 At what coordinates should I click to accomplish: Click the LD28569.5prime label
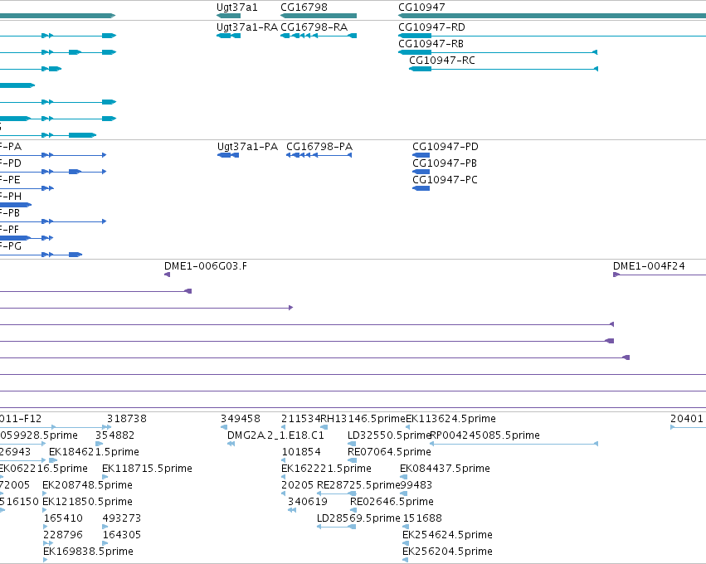pyautogui.click(x=358, y=518)
